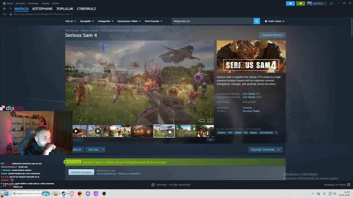Play the second video thumbnail
The height and width of the screenshot is (198, 353).
point(98,131)
